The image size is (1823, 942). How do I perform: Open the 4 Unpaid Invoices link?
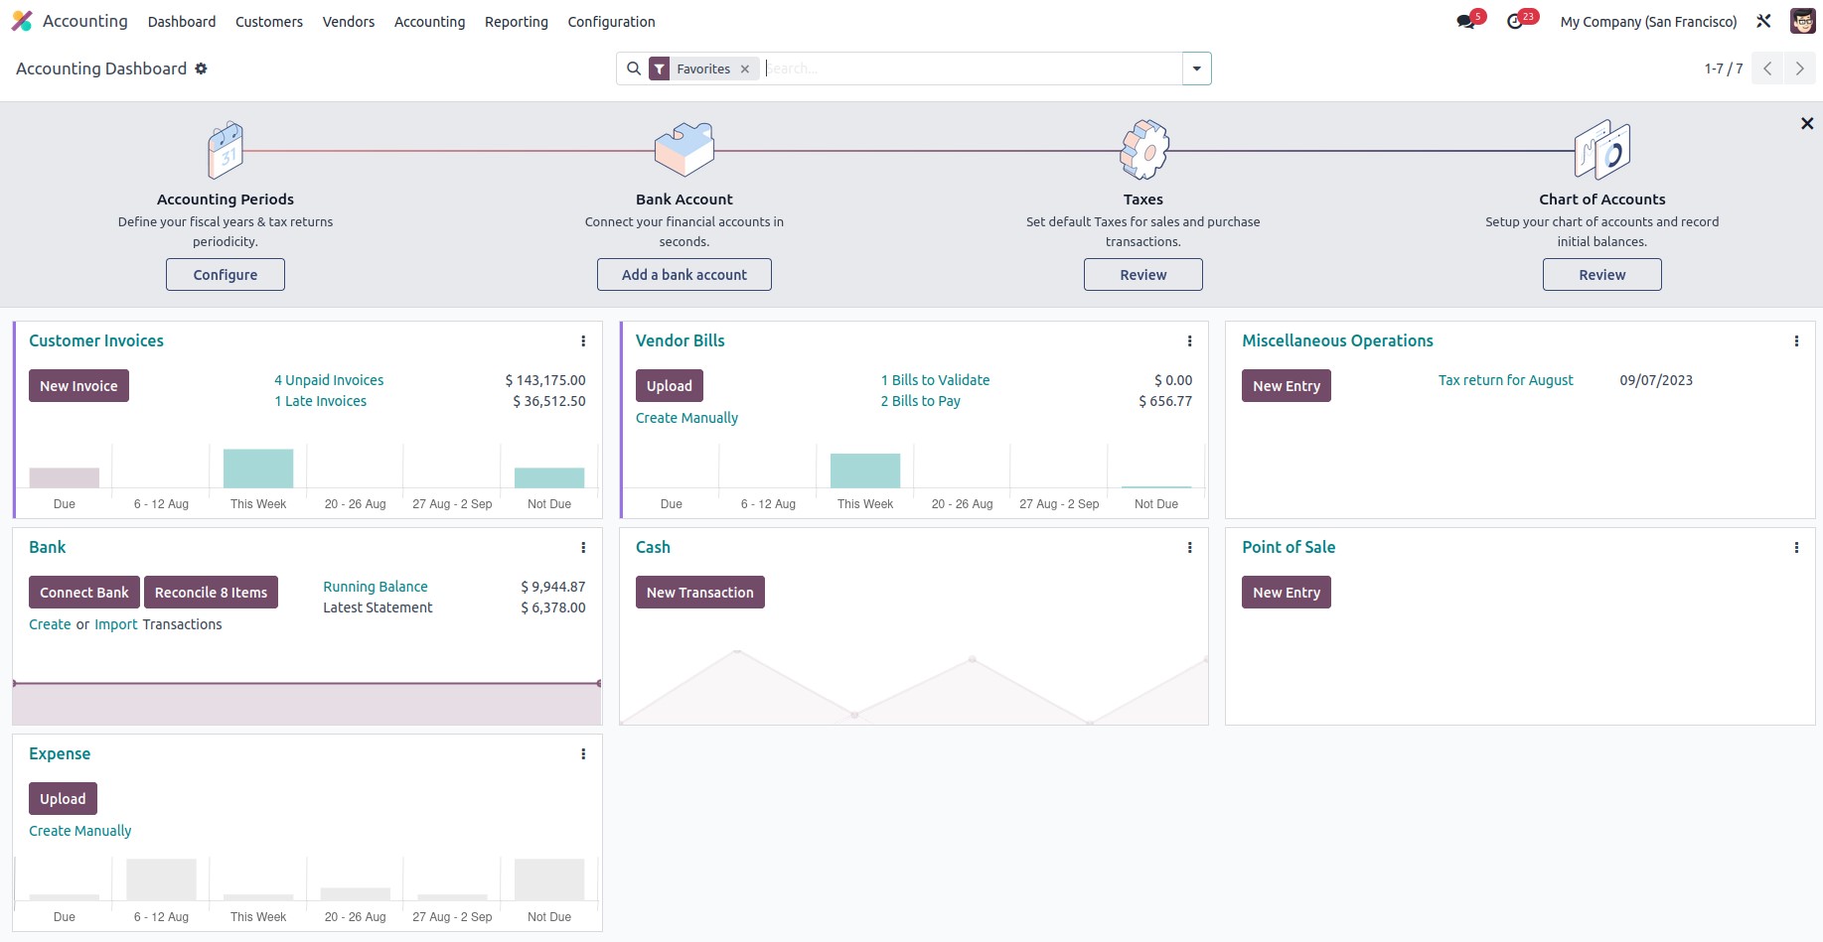pyautogui.click(x=329, y=380)
